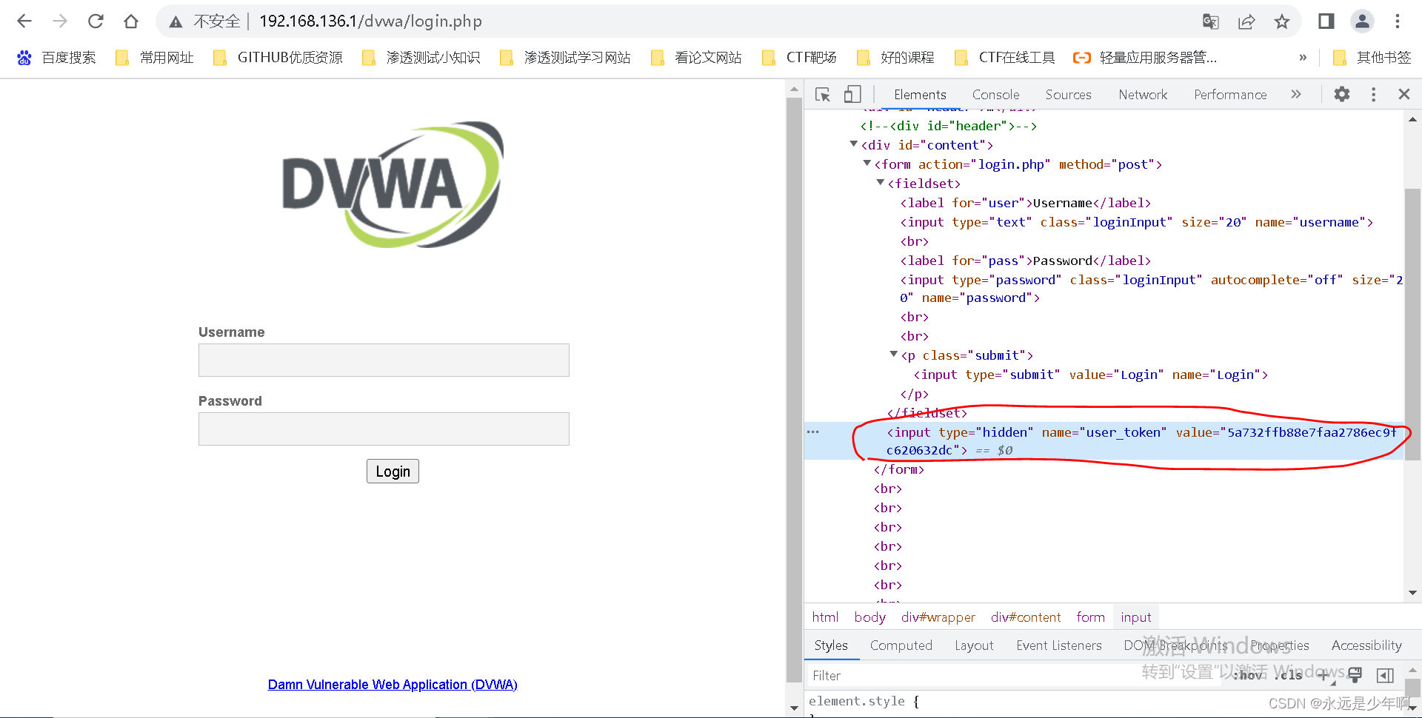Open the browser home page
Viewport: 1422px width, 718px height.
tap(131, 21)
